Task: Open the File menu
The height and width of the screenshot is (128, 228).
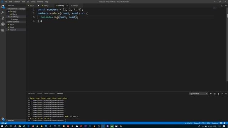Action: click(6, 2)
